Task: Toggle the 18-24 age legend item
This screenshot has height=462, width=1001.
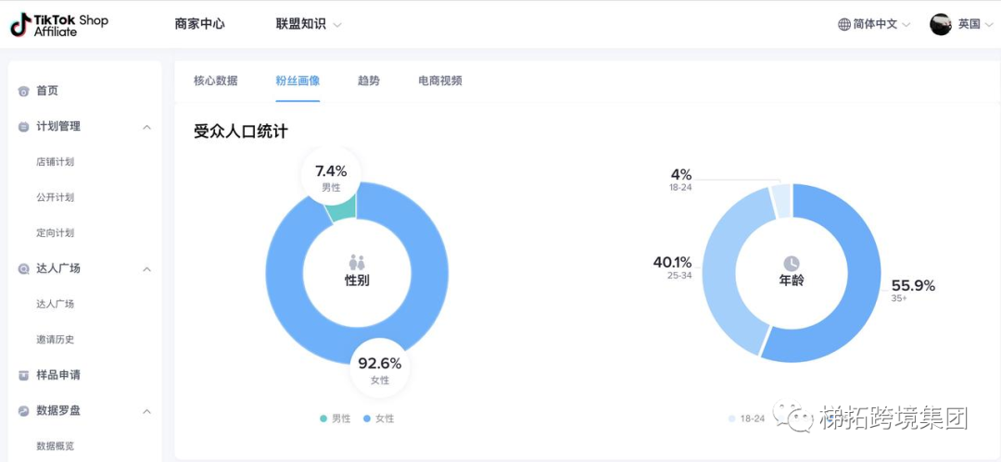Action: click(x=746, y=418)
